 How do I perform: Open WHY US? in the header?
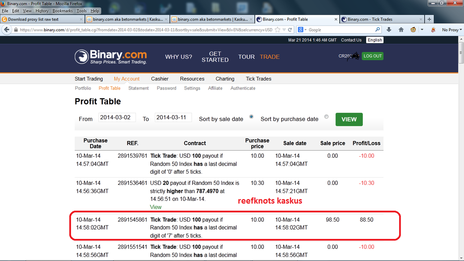coord(179,57)
